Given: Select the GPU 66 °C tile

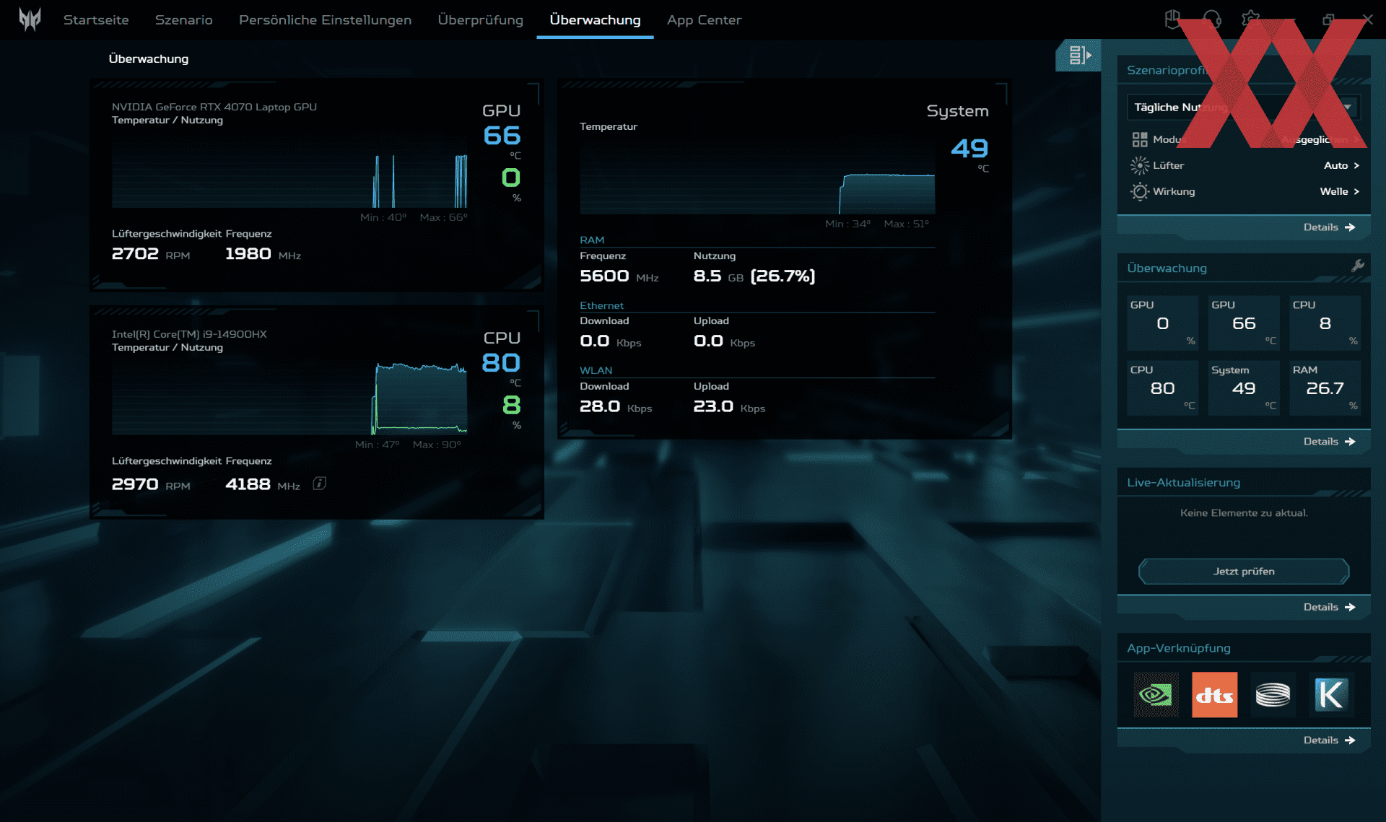Looking at the screenshot, I should [x=1243, y=323].
